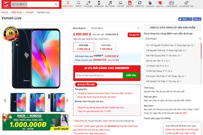Open the Điện thoại phone category icon
This screenshot has height=135, width=203.
click(68, 3)
